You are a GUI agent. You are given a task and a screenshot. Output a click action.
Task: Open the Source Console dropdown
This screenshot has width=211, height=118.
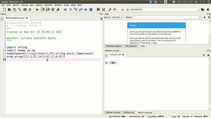(117, 17)
